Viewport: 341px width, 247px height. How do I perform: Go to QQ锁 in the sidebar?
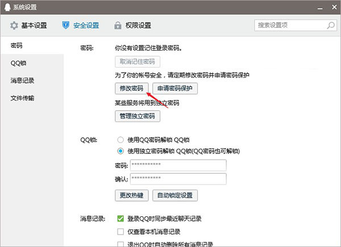pyautogui.click(x=18, y=62)
